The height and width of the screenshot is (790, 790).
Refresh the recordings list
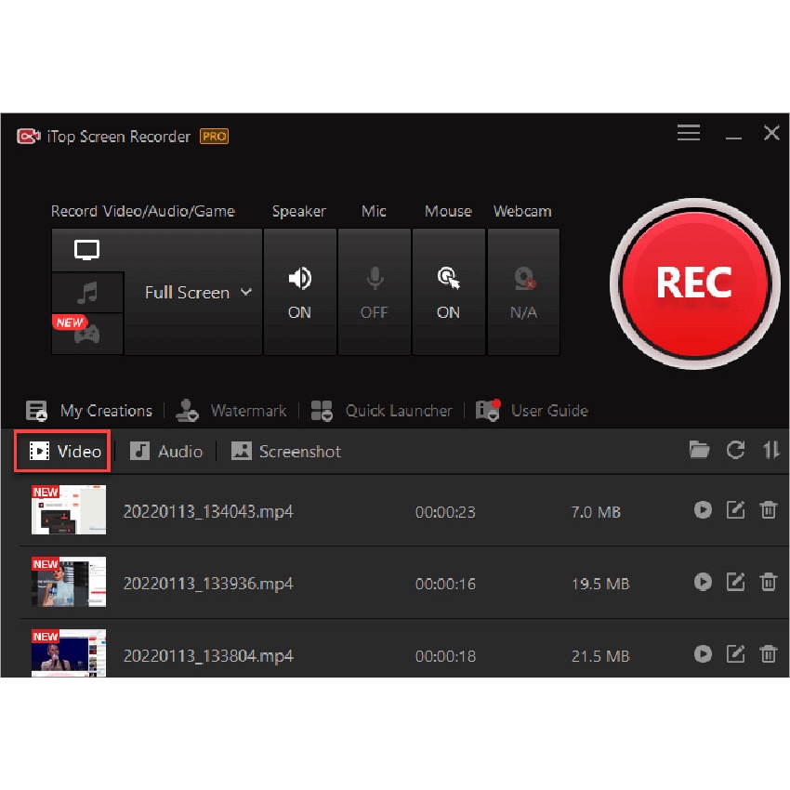coord(735,451)
